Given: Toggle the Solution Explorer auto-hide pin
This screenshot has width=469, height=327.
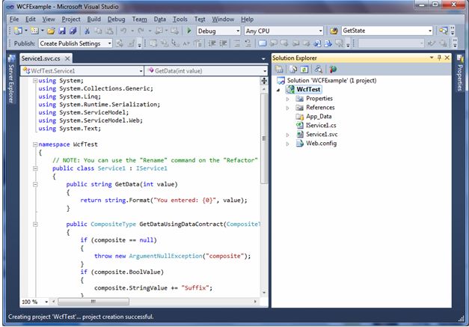Looking at the screenshot, I should point(438,58).
